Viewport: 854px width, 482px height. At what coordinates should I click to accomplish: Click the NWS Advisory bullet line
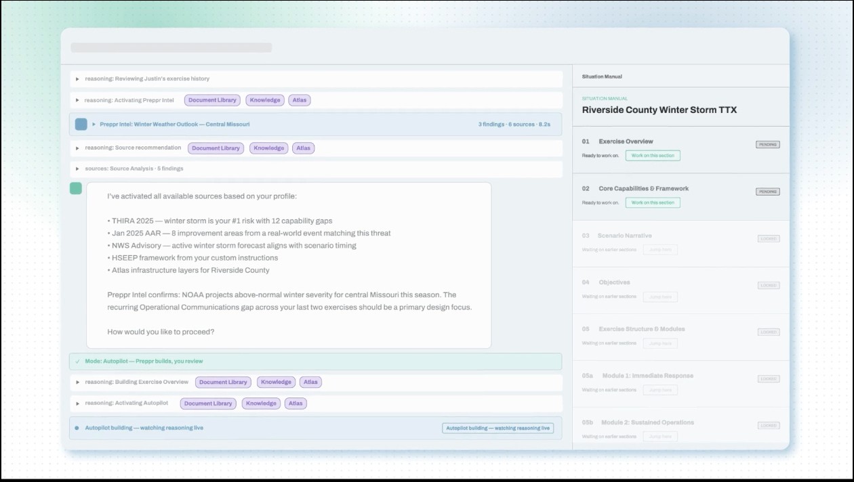click(232, 245)
